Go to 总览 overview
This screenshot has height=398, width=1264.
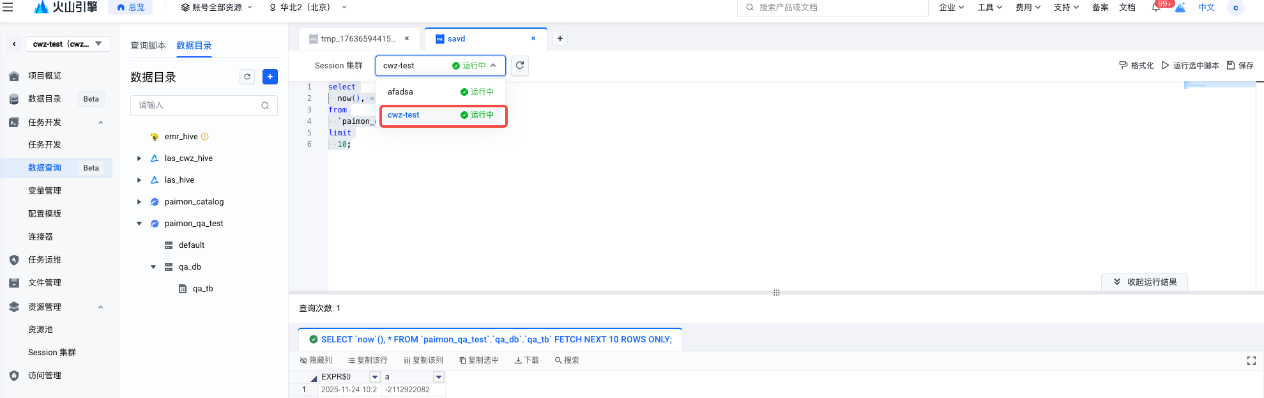[x=131, y=8]
